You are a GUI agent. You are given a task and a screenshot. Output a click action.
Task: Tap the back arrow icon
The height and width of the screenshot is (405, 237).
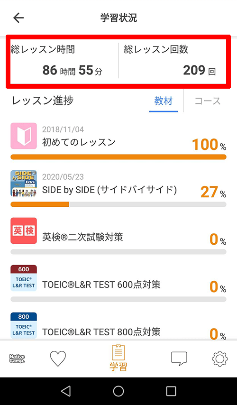pos(18,18)
